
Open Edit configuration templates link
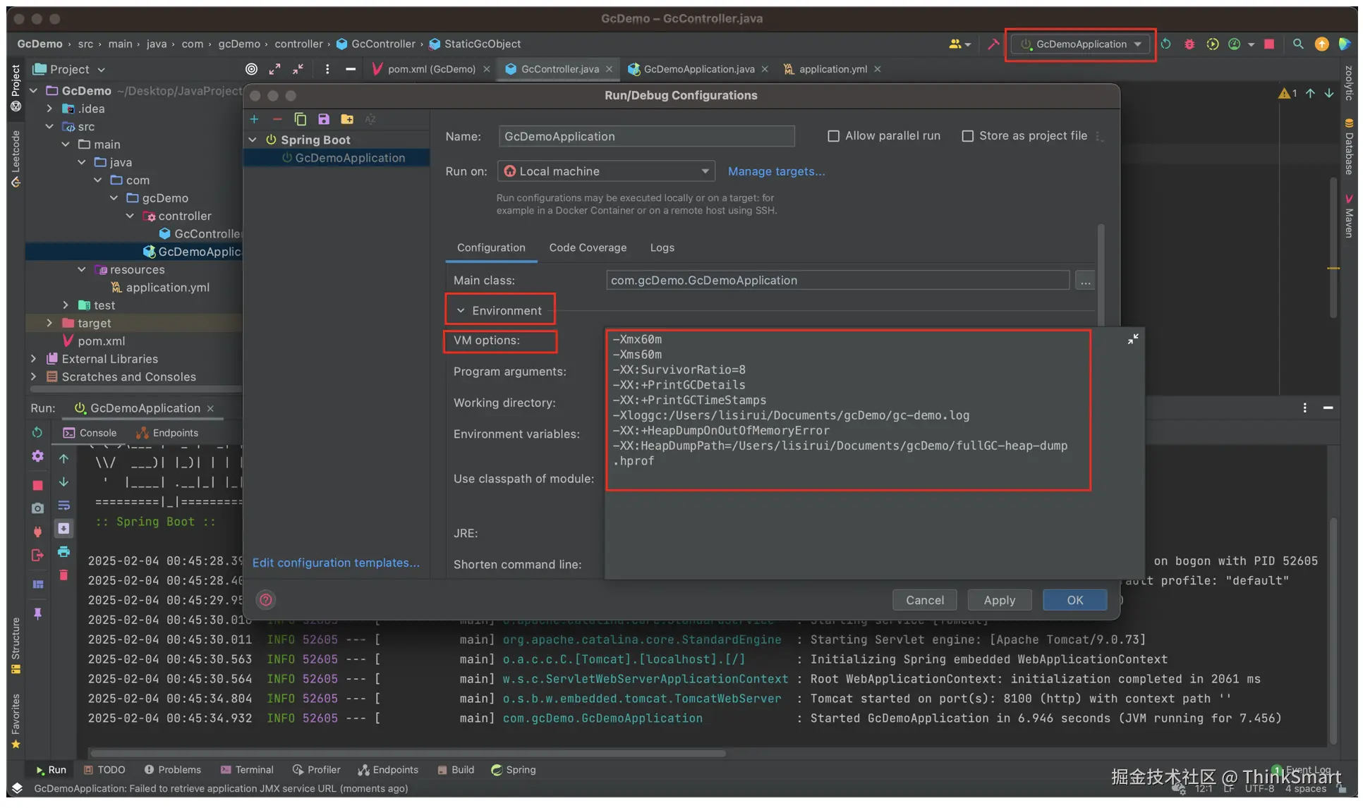click(336, 563)
